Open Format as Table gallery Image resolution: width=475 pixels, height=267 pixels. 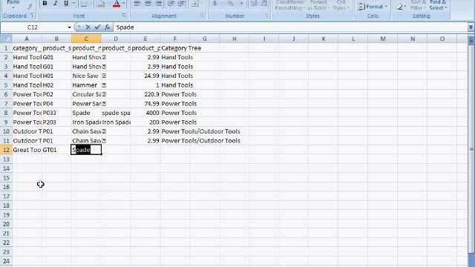tap(318, 5)
